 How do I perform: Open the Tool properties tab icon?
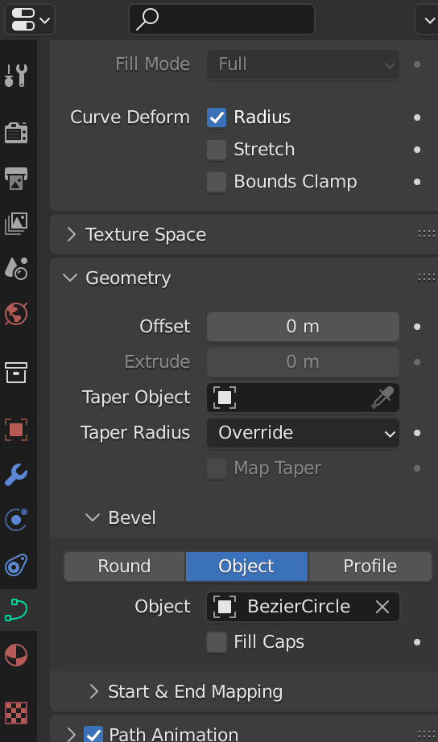[16, 75]
